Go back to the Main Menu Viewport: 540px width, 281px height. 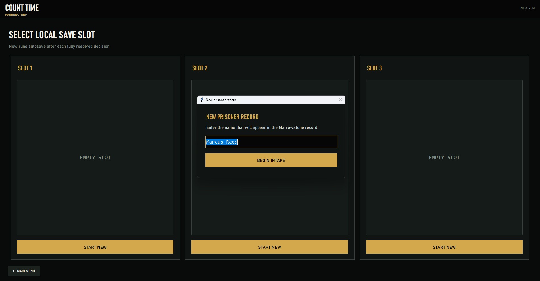pos(24,271)
